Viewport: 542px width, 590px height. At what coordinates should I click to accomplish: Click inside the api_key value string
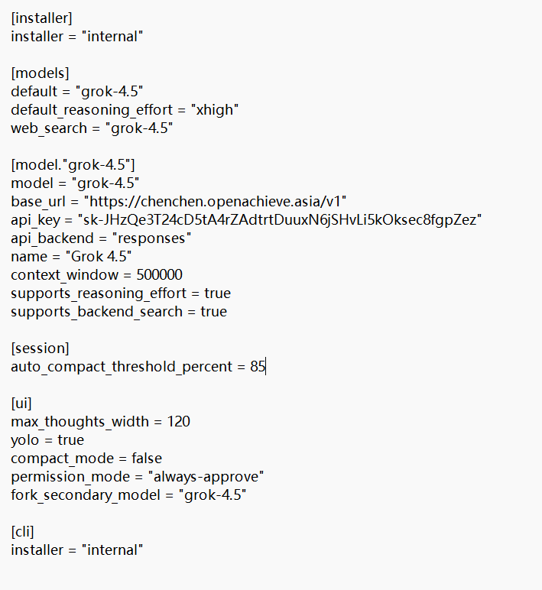click(280, 220)
